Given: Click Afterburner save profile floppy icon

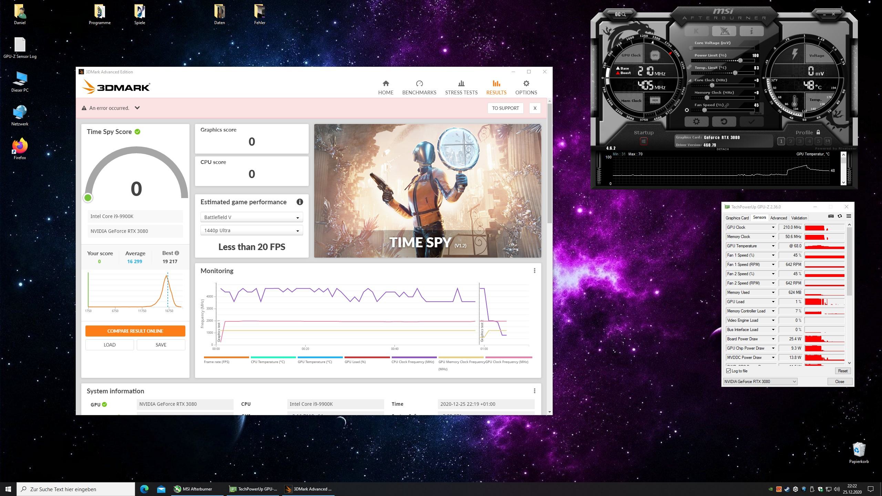Looking at the screenshot, I should [x=828, y=141].
